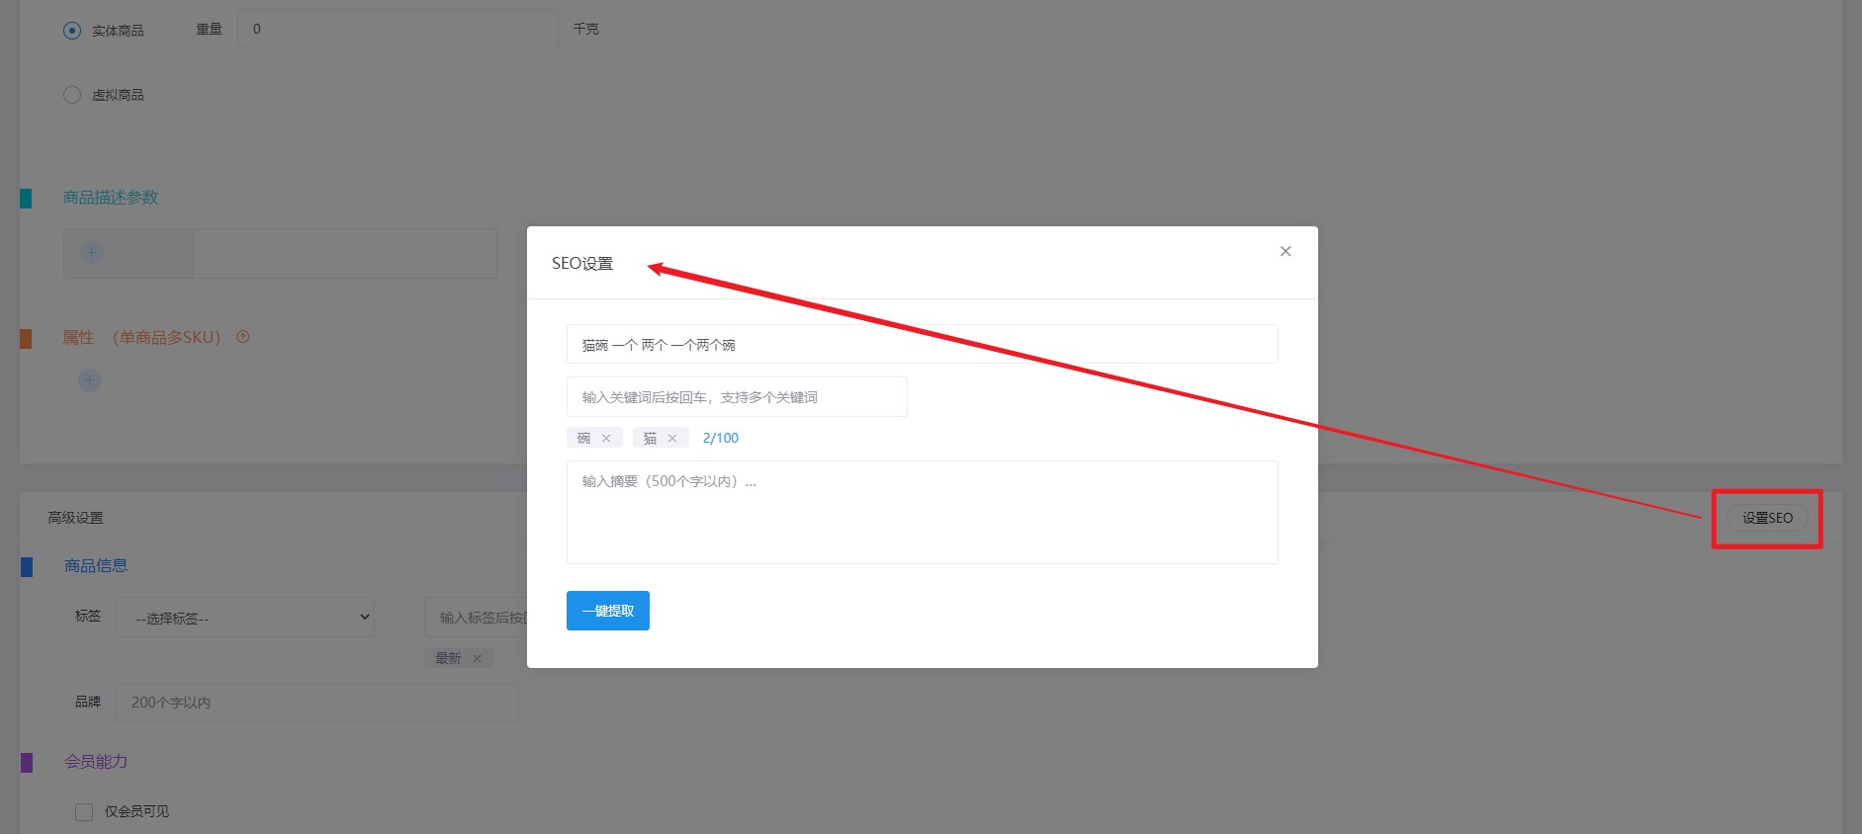Click the summary textarea 输入摘要
Screen dimensions: 1862x834
pyautogui.click(x=923, y=512)
